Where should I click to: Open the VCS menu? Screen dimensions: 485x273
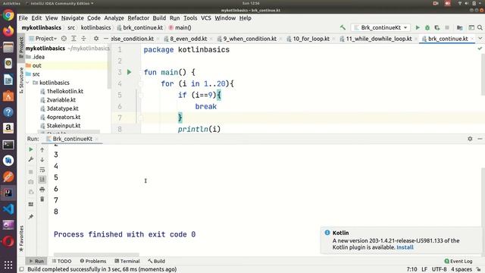pyautogui.click(x=205, y=18)
